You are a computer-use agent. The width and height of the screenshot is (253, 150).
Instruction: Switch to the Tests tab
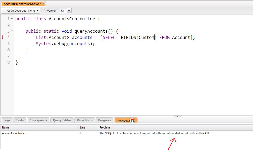point(20,120)
